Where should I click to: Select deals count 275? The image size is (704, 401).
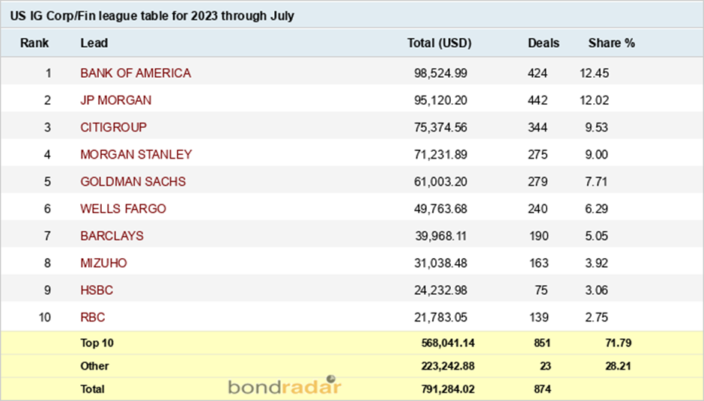(538, 154)
